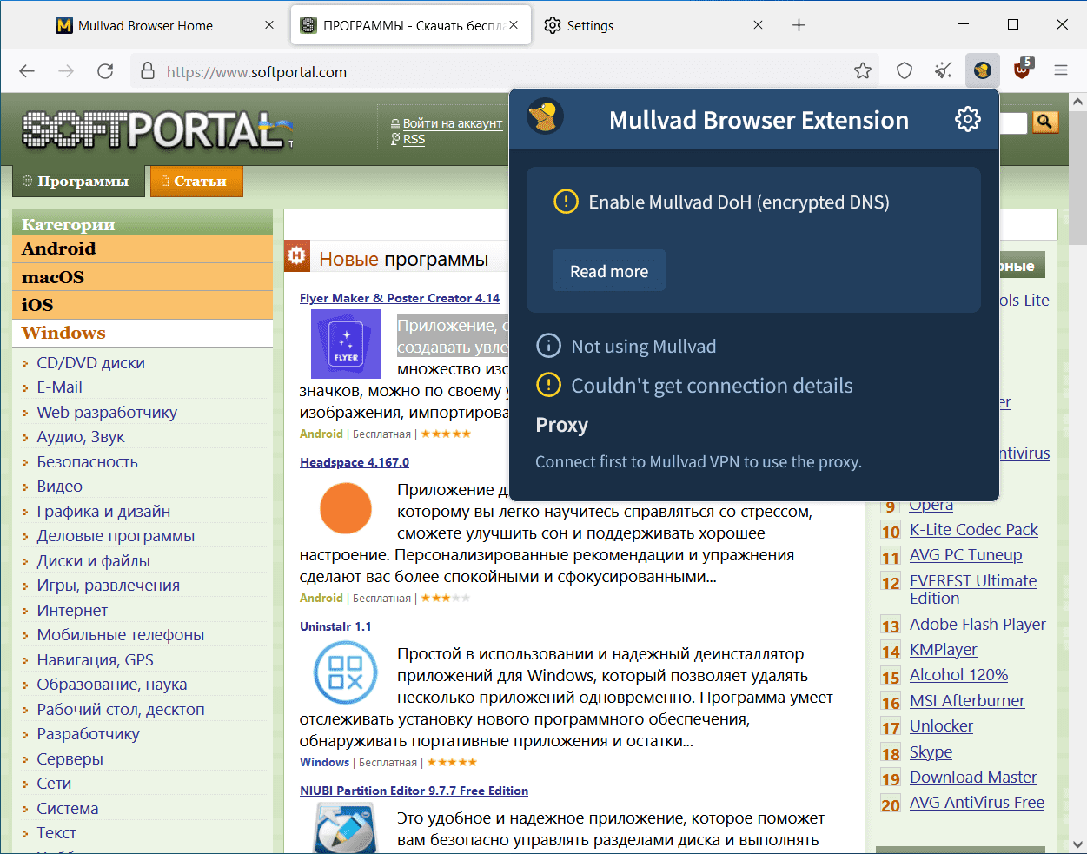The image size is (1087, 854).
Task: Open the browser hamburger menu
Action: click(x=1061, y=71)
